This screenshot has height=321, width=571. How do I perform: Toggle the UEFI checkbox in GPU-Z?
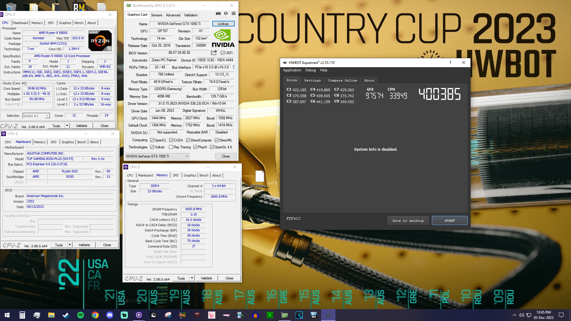(x=223, y=53)
